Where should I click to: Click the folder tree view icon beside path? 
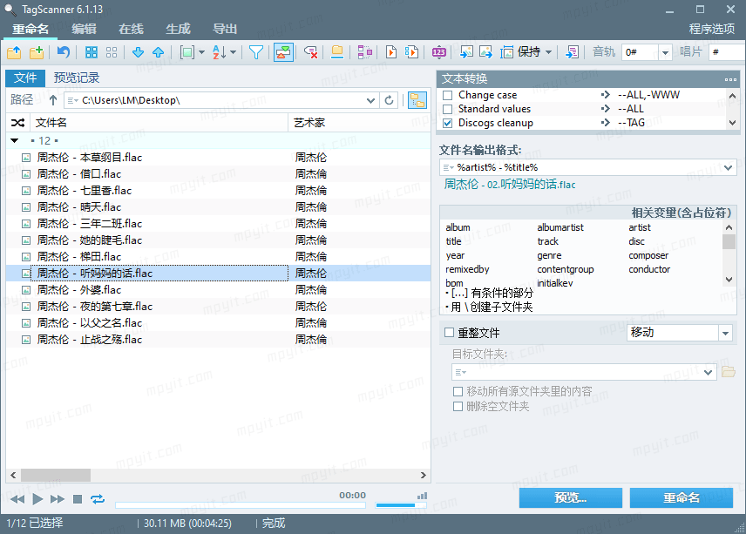(x=417, y=100)
